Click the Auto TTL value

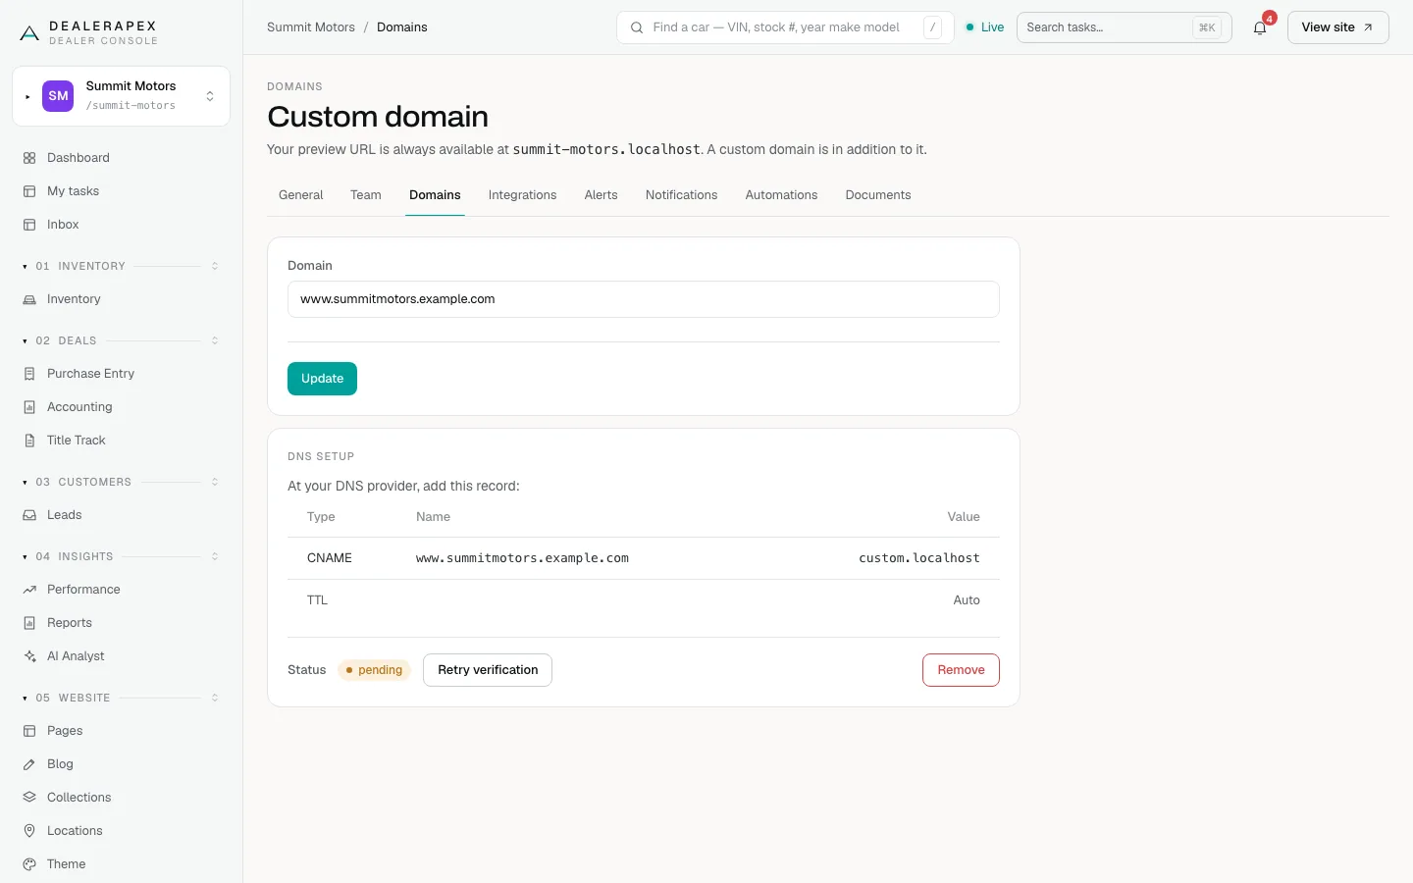click(x=967, y=600)
